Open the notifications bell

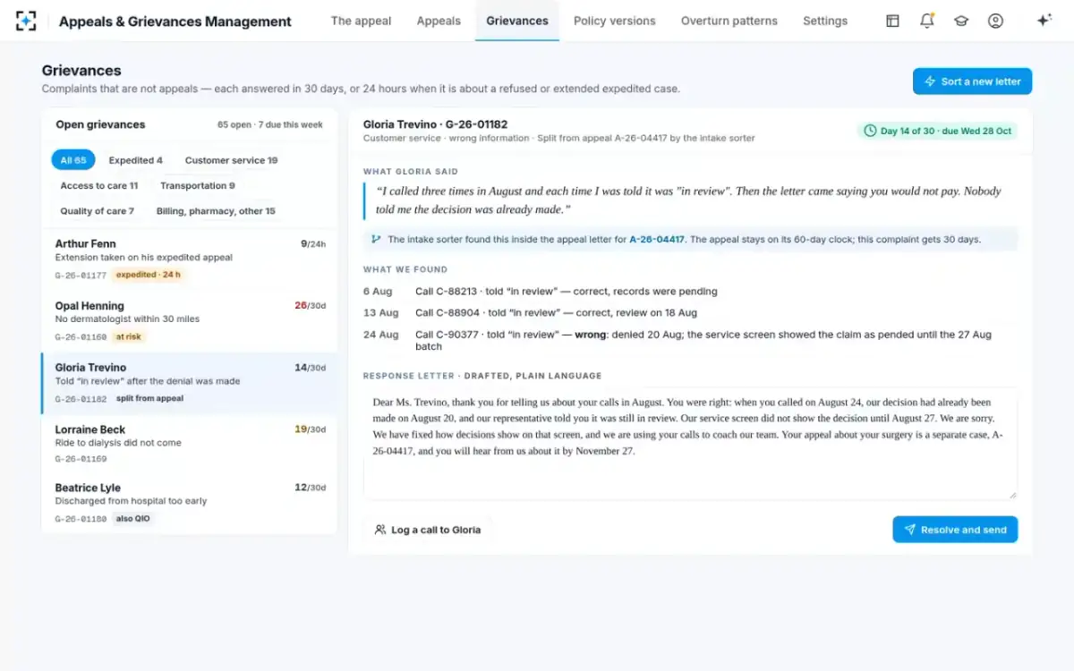(x=927, y=21)
